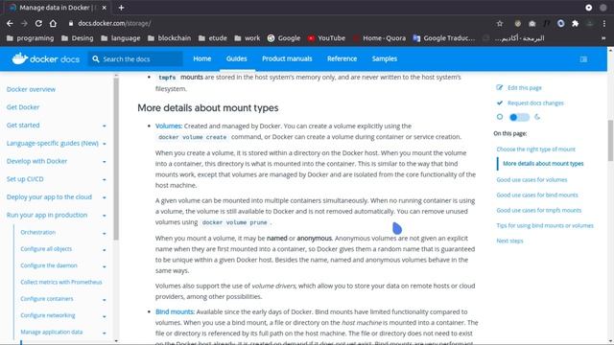Jump to Good use cases for volumes
This screenshot has height=345, width=614.
(531, 179)
